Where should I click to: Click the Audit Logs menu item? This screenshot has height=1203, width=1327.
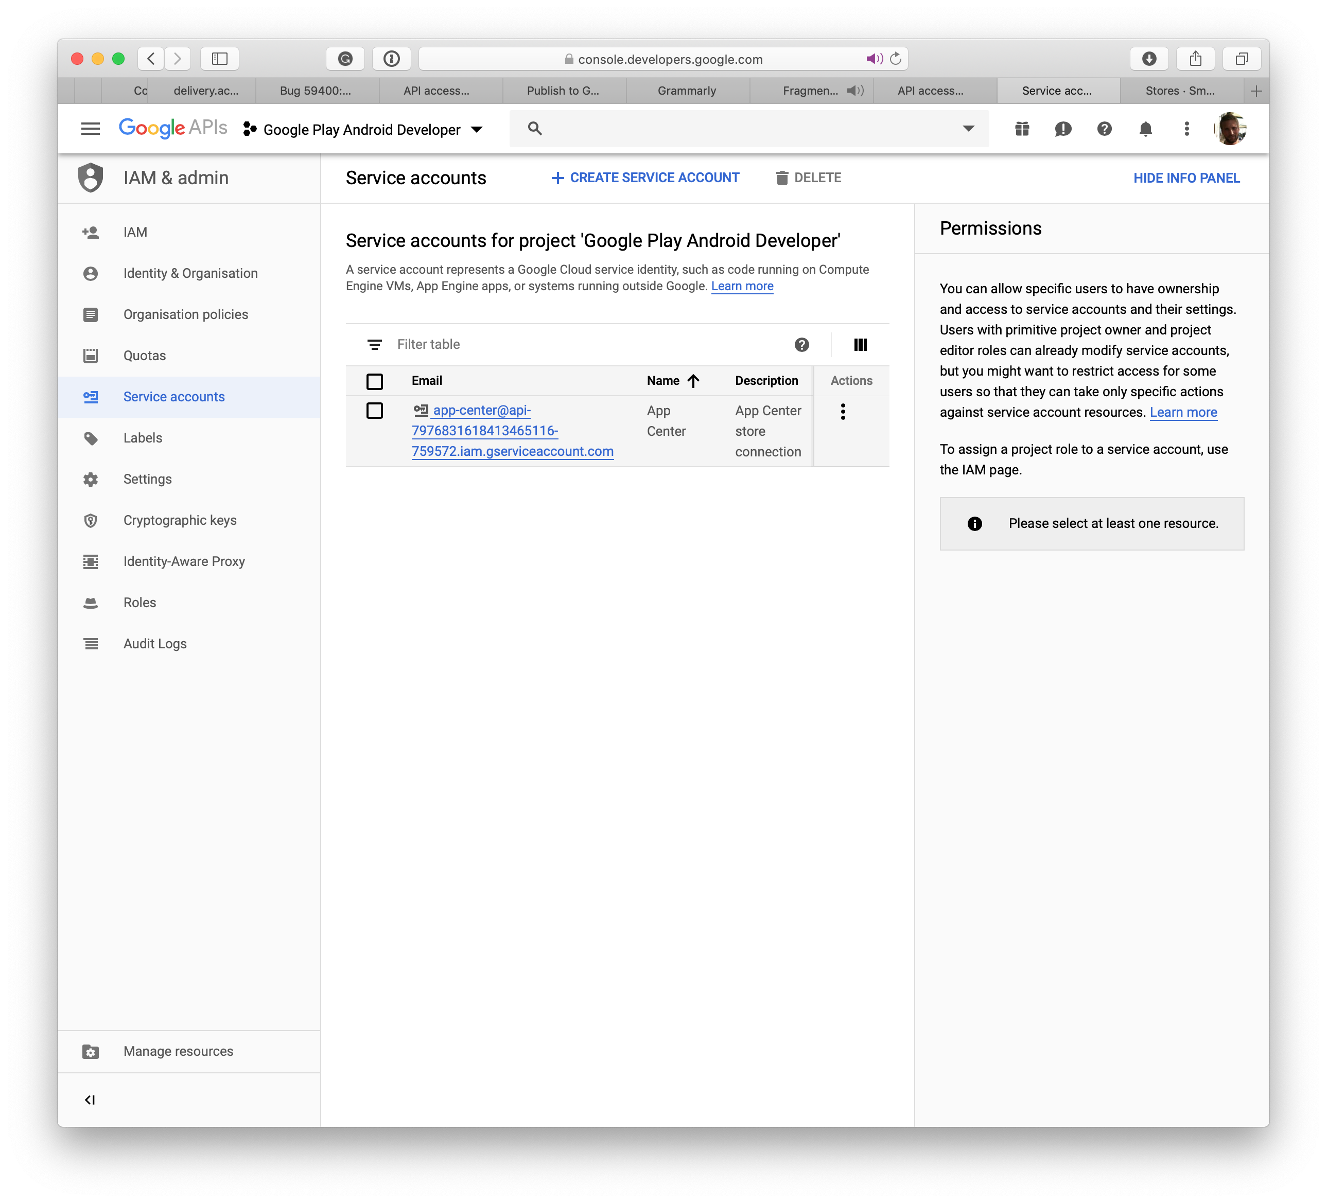pos(155,644)
